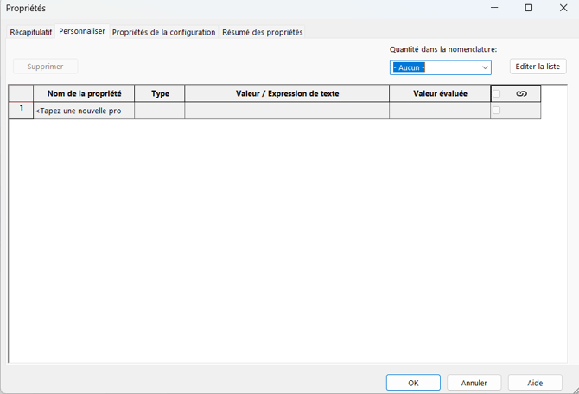The image size is (579, 394).
Task: Click the Editer la liste button
Action: (538, 67)
